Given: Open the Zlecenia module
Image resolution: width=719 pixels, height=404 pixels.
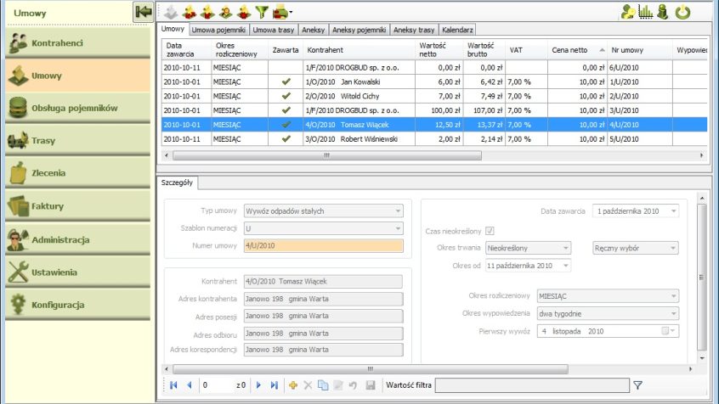Looking at the screenshot, I should click(x=77, y=173).
